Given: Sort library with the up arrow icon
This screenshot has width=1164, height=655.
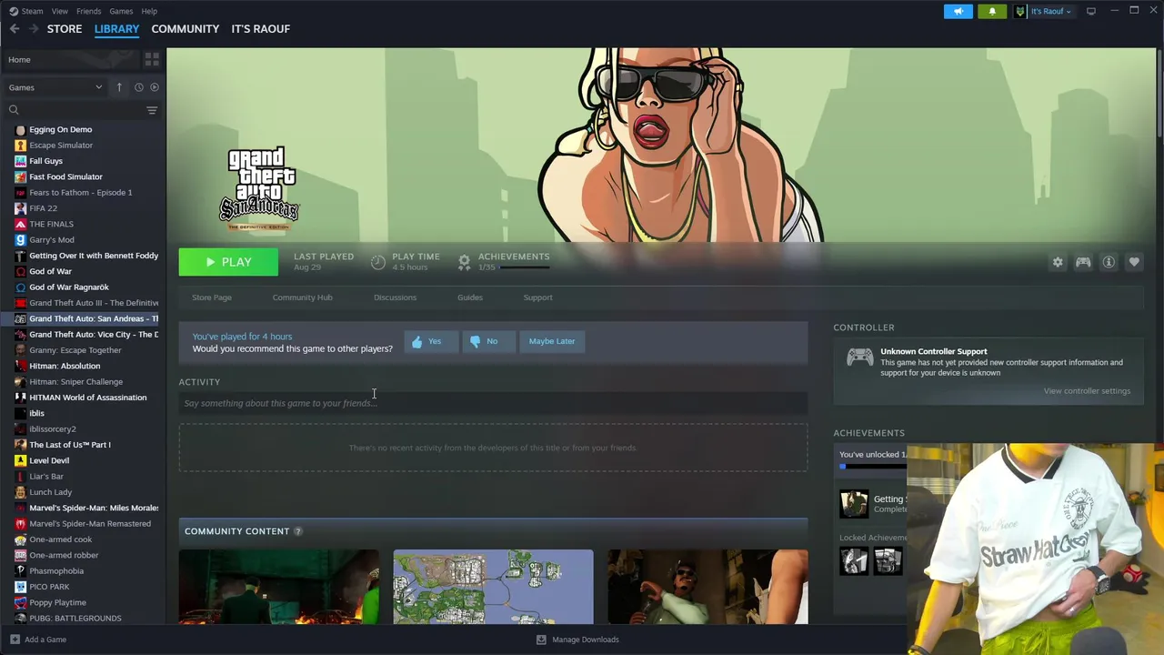Looking at the screenshot, I should pos(119,87).
